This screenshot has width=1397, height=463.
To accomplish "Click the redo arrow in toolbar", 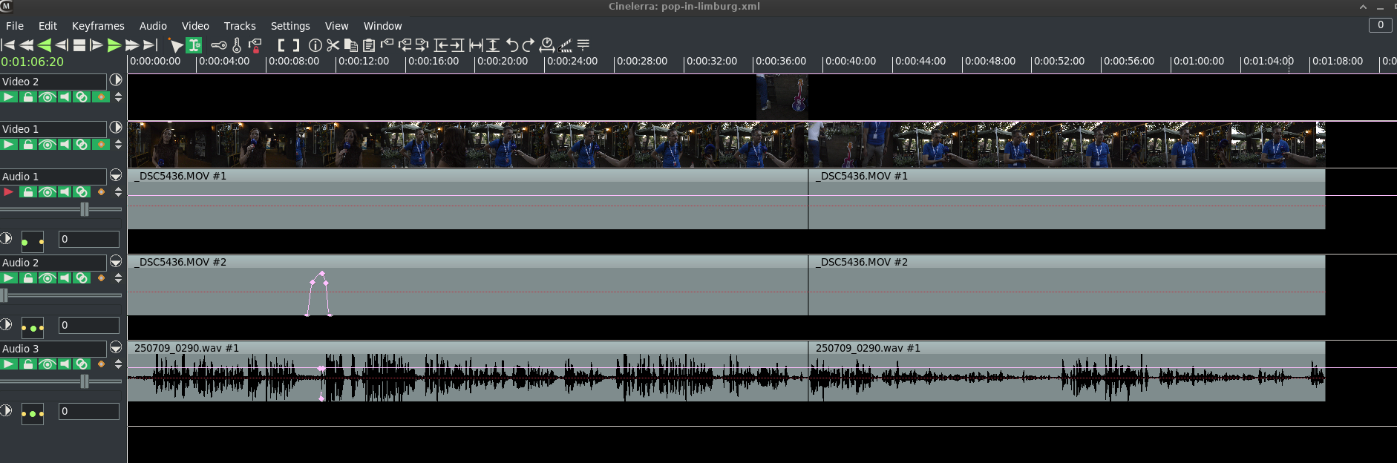I will tap(529, 45).
